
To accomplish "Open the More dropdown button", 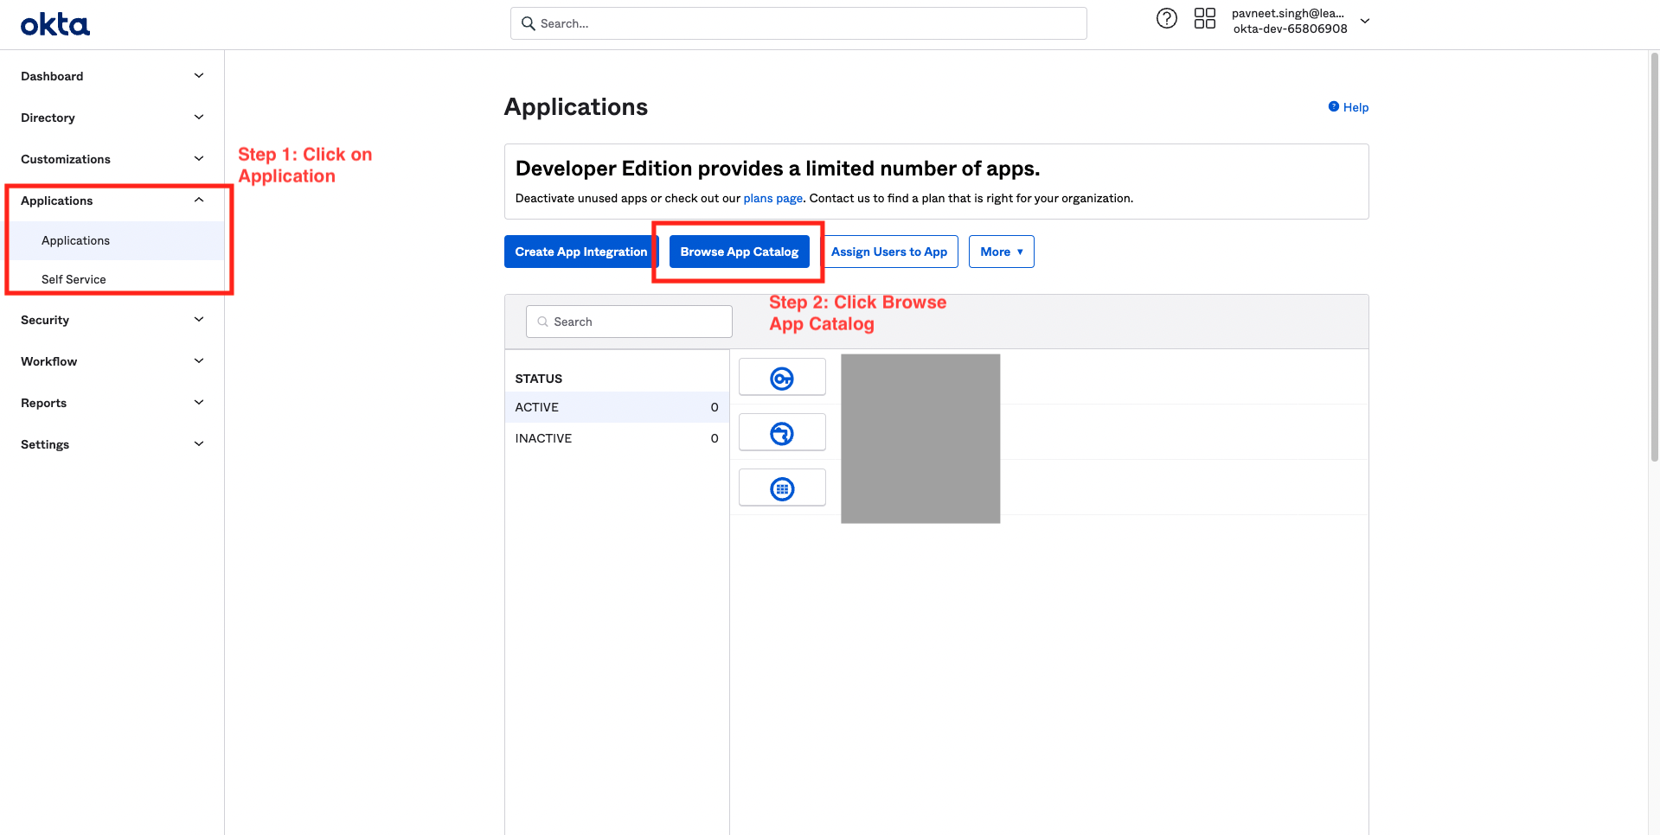I will click(x=1001, y=252).
